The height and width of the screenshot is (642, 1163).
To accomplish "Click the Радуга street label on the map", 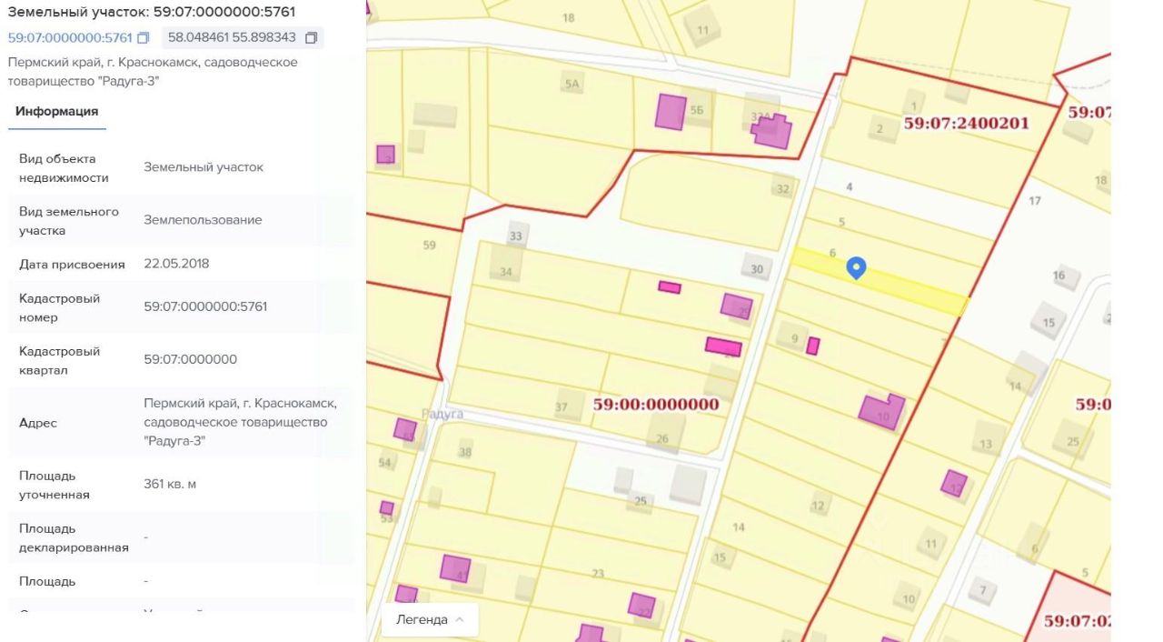I will [442, 414].
